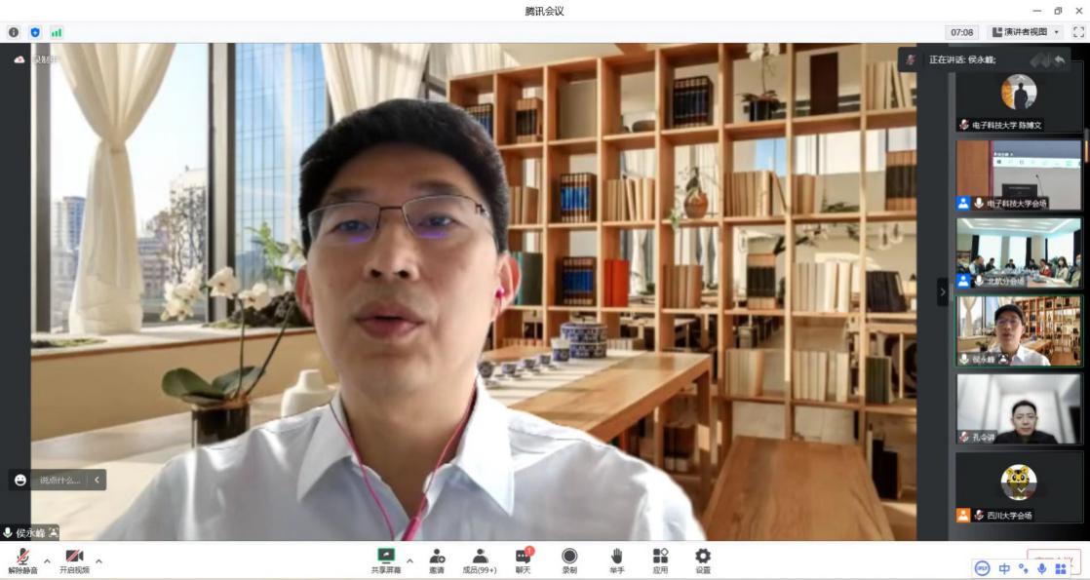Open the meeting info icon
Screen dimensions: 1090x580
14,32
